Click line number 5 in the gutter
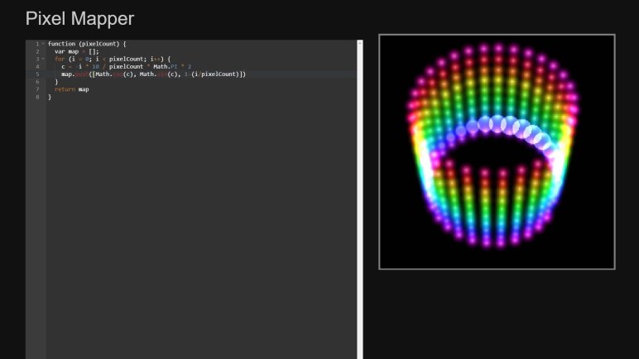 (36, 74)
